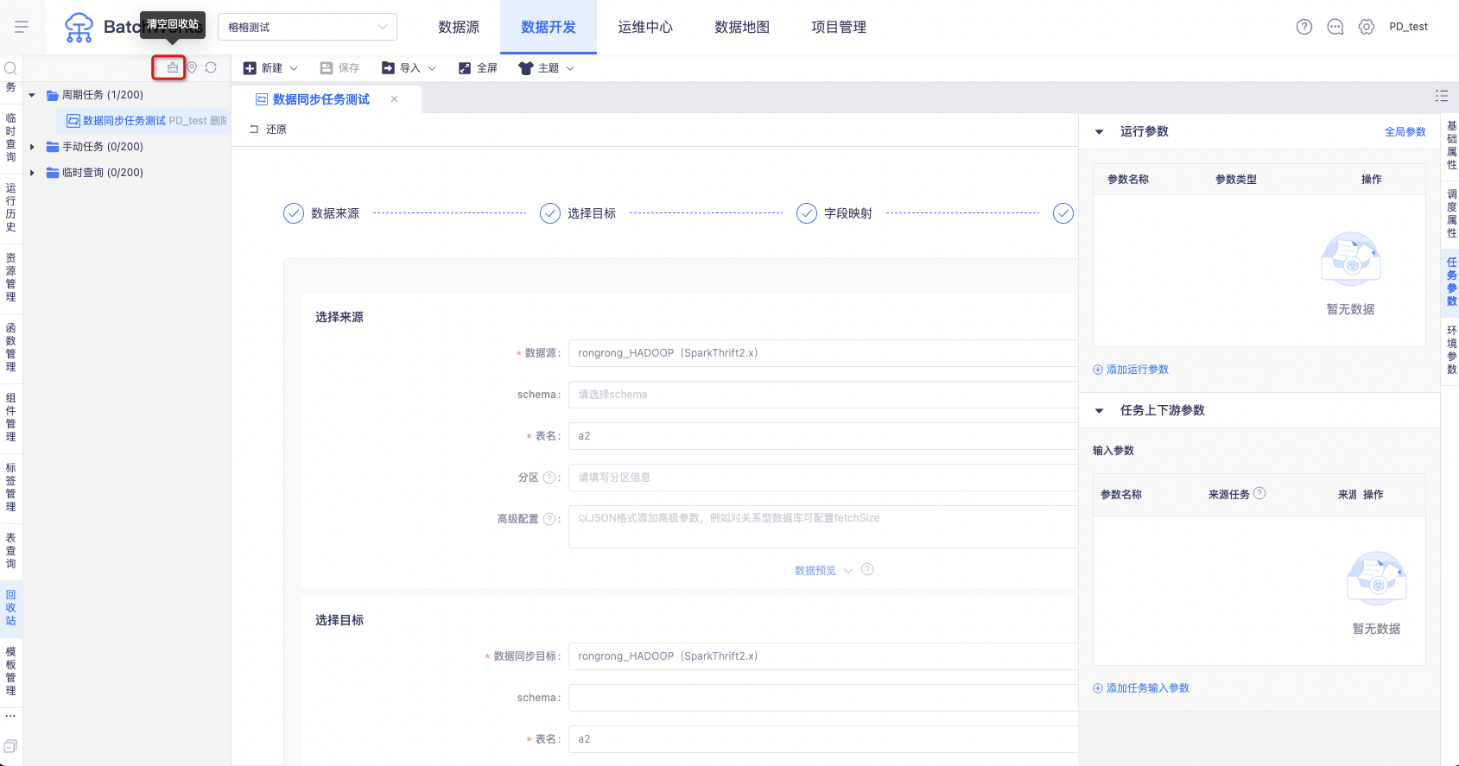
Task: Click the 全局参数 link
Action: tap(1405, 132)
